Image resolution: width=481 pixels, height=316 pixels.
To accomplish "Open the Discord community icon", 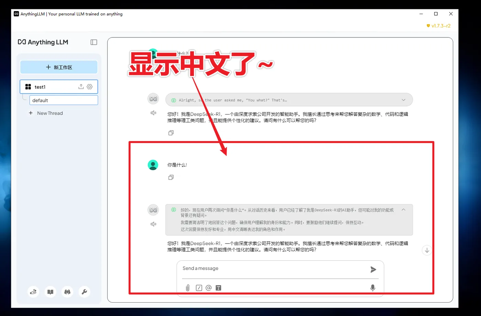I will pyautogui.click(x=67, y=292).
